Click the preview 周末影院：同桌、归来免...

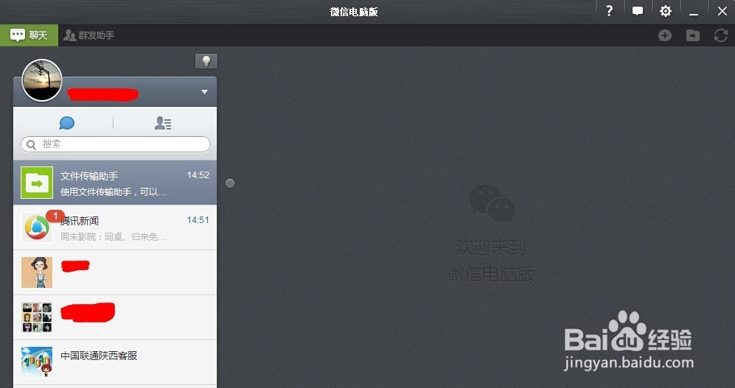(113, 237)
